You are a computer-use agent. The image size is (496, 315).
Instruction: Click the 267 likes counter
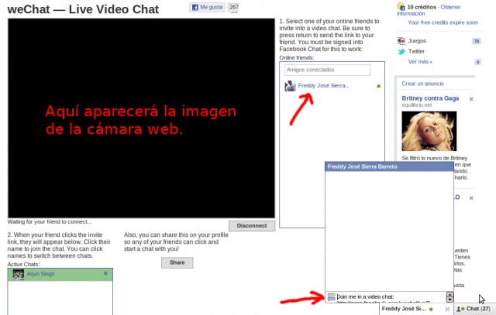pos(234,7)
